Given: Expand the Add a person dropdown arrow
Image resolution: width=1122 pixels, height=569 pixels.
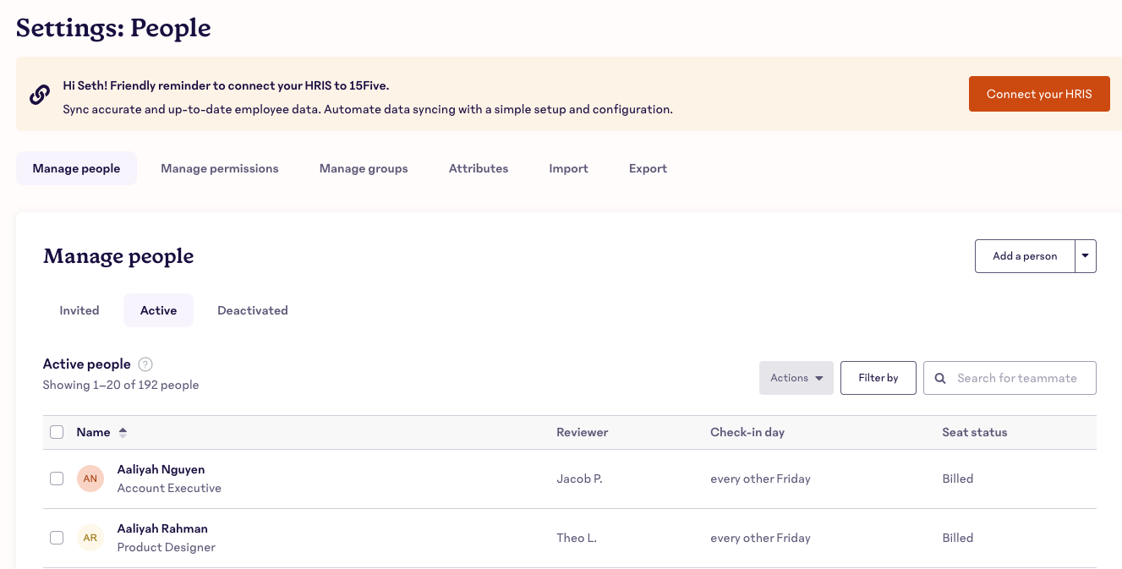Looking at the screenshot, I should click(x=1086, y=256).
